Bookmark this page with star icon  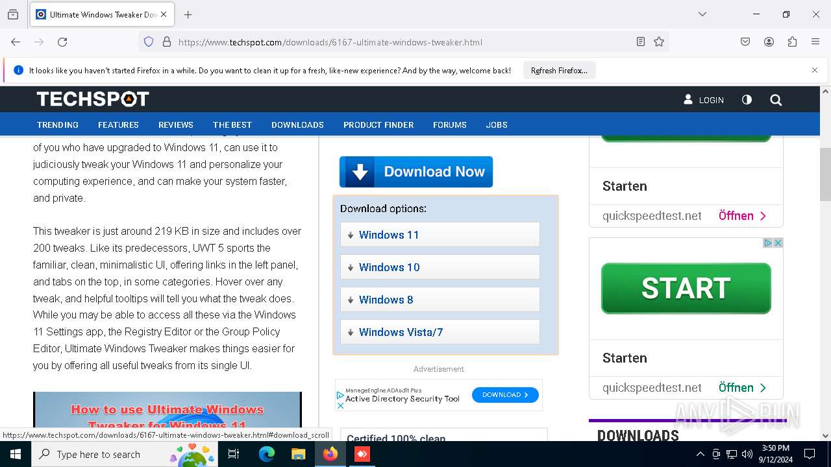tap(659, 42)
